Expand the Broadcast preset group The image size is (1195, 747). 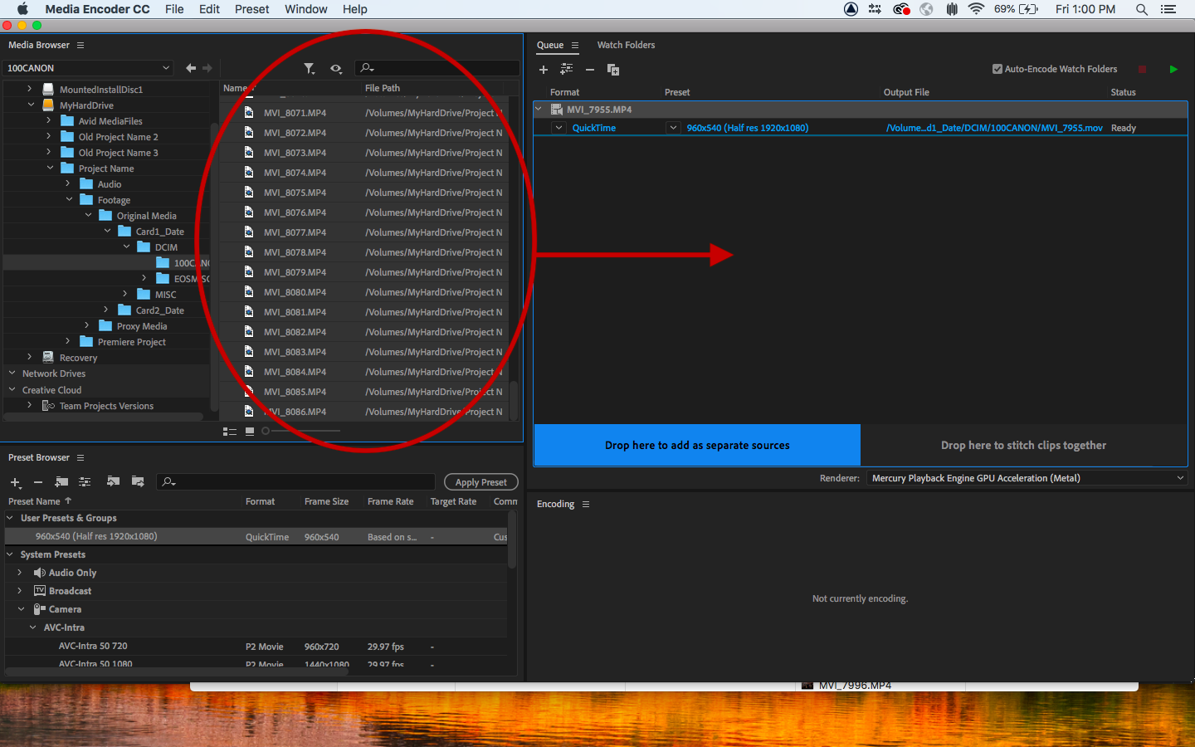20,591
